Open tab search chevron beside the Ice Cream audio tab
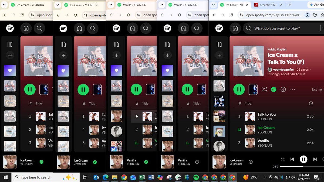The width and height of the screenshot is (324, 182). 213,5
